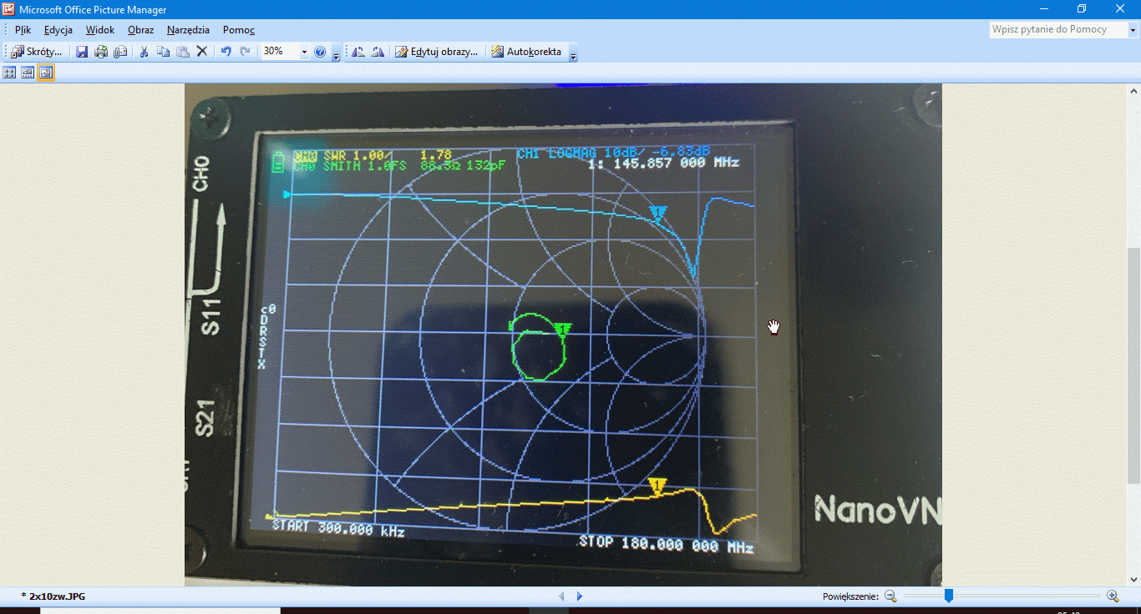1141x614 pixels.
Task: Expand standard toolbar options arrow
Action: click(x=336, y=55)
